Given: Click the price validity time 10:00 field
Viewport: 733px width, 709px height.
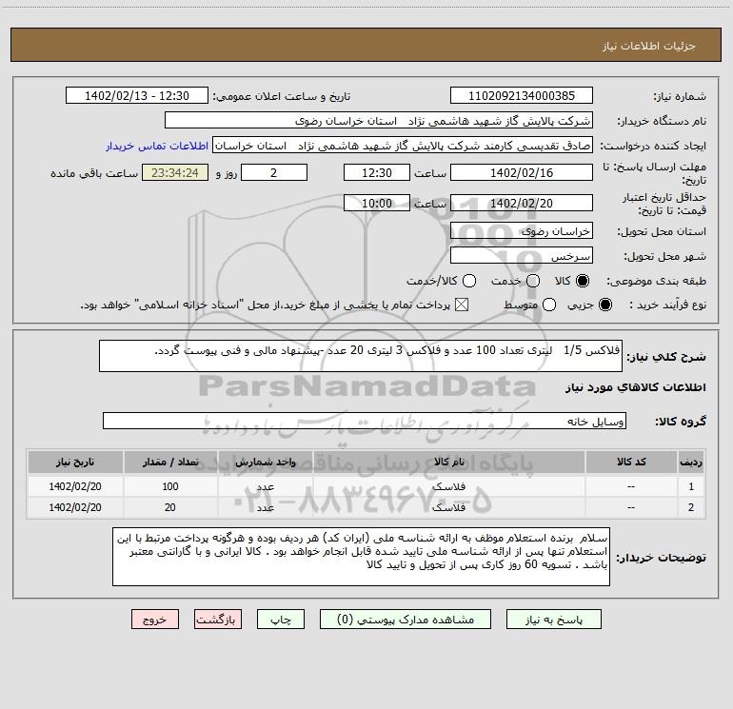Looking at the screenshot, I should [x=376, y=203].
